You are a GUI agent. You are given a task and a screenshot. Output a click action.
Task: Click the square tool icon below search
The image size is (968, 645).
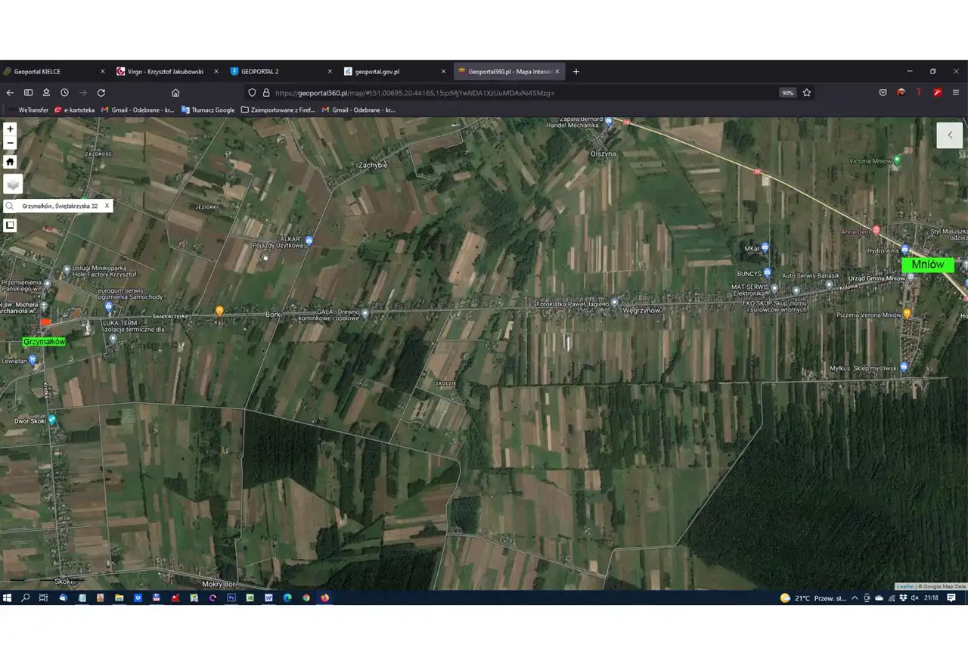pos(10,225)
